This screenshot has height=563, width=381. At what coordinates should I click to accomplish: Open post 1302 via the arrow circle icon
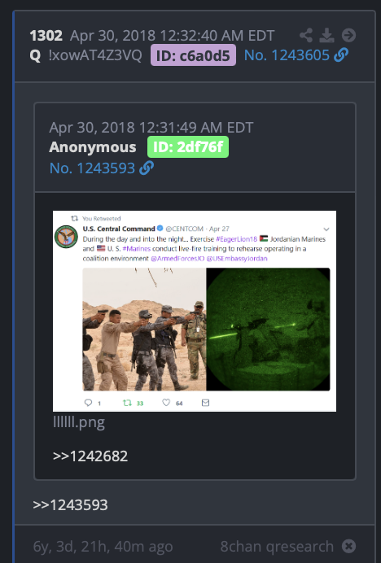[348, 36]
